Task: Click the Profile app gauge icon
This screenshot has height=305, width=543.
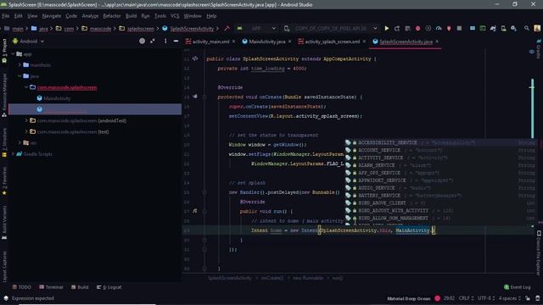Action: click(x=439, y=28)
